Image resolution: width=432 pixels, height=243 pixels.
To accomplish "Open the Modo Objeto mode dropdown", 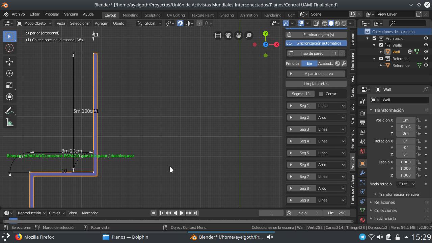I will click(x=34, y=23).
